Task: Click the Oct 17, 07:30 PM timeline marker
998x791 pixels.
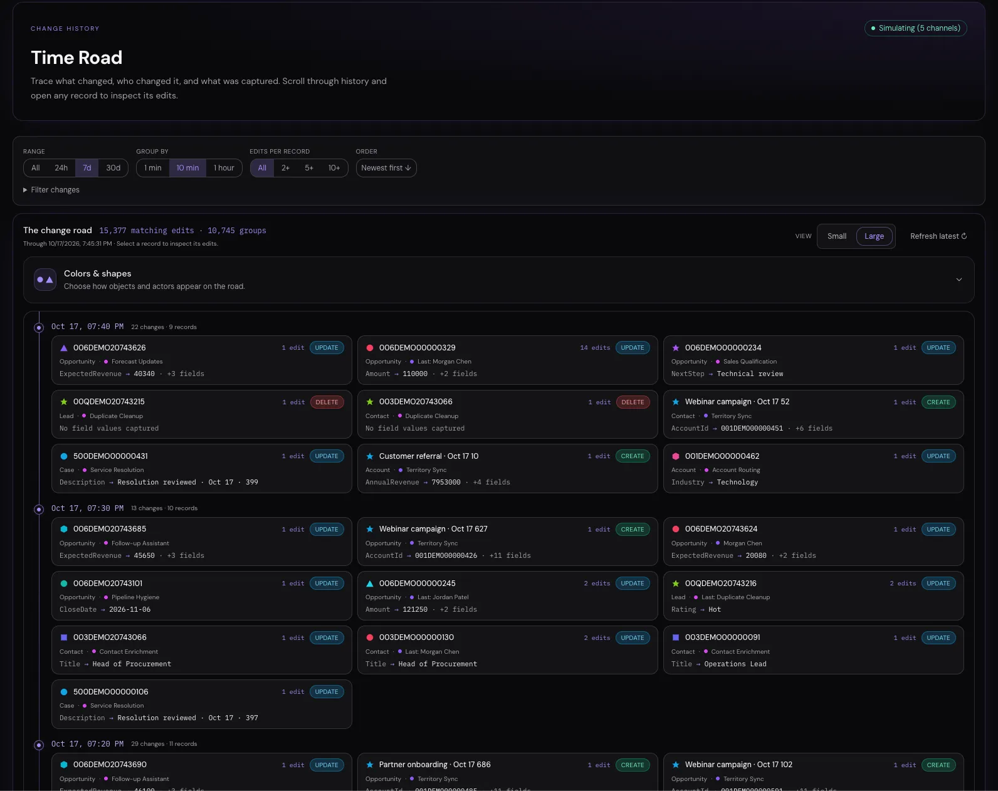Action: tap(39, 509)
